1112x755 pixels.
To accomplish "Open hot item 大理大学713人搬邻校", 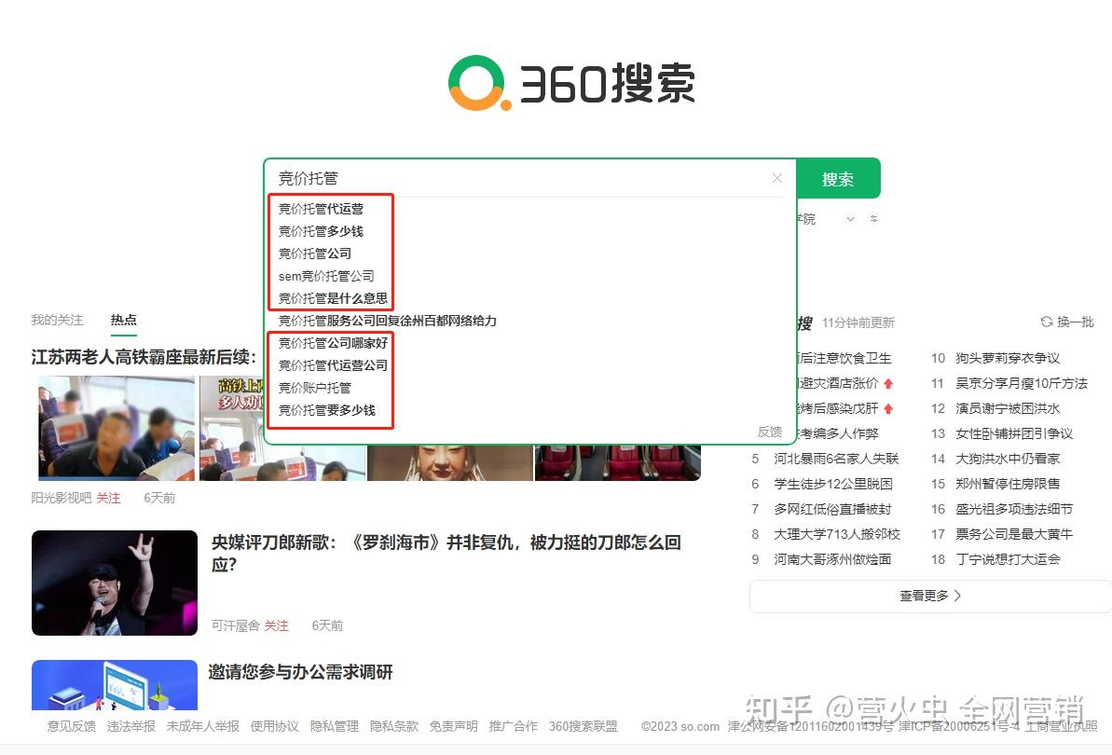I will point(836,534).
